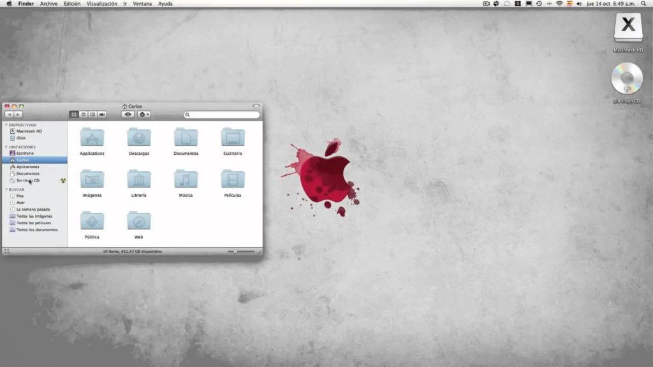Viewport: 653px width, 367px height.
Task: Open the volume control in menu bar
Action: pos(579,4)
